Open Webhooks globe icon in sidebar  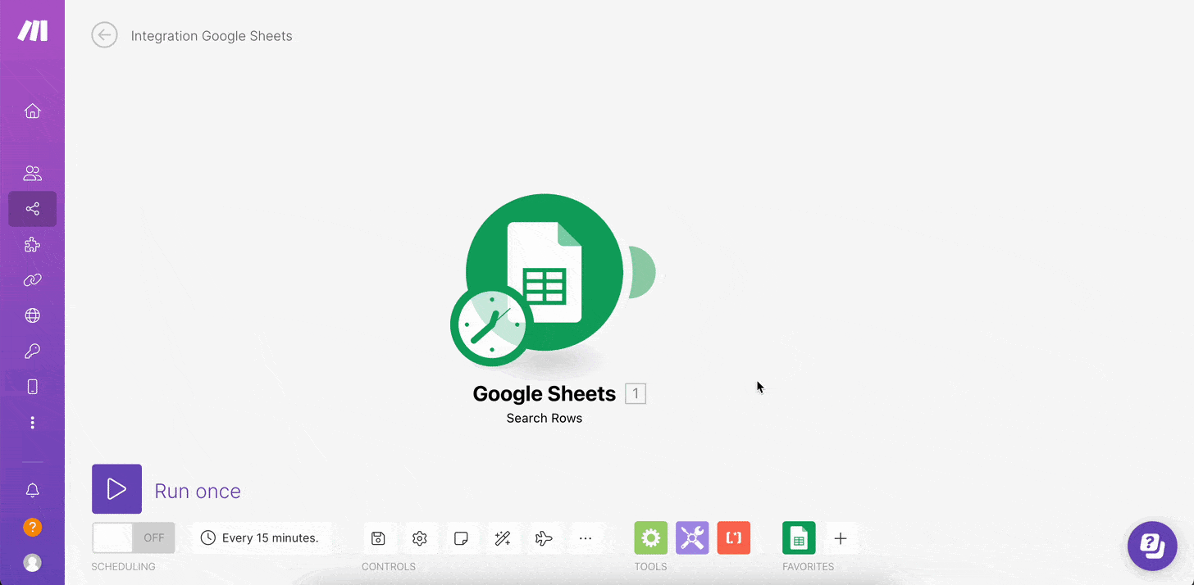coord(32,315)
